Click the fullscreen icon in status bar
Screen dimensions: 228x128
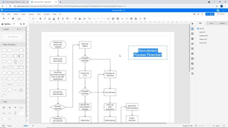point(224,126)
